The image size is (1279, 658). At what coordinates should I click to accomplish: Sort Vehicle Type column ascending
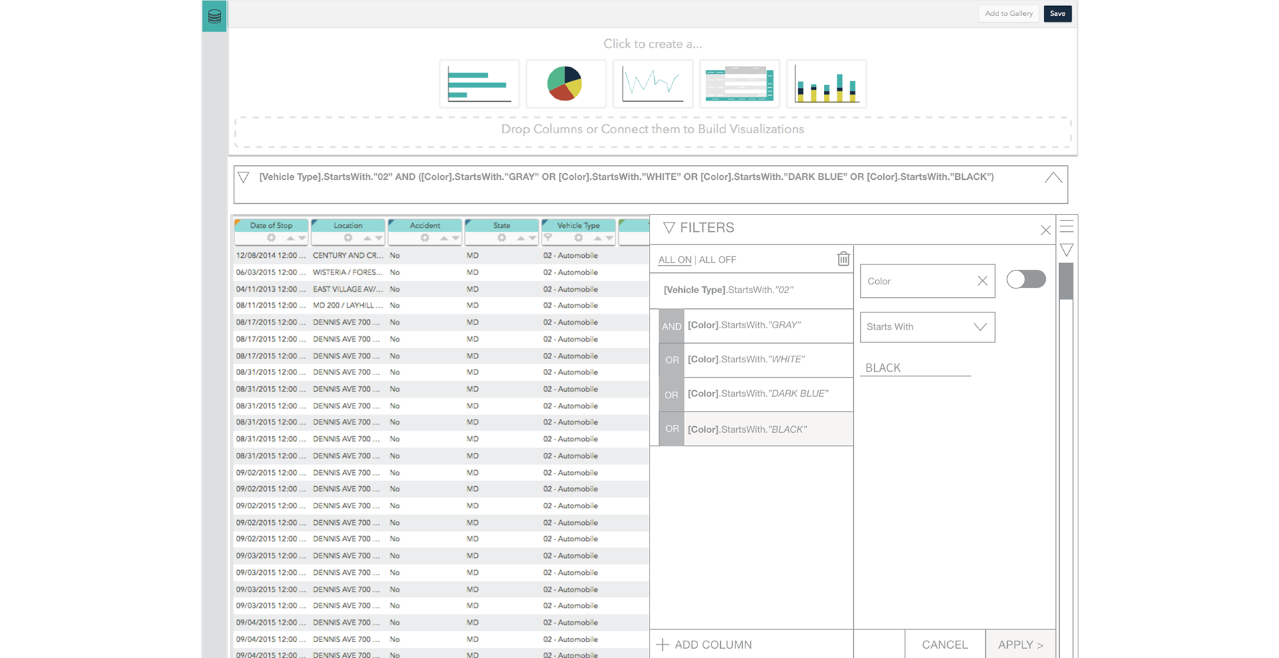[x=598, y=238]
